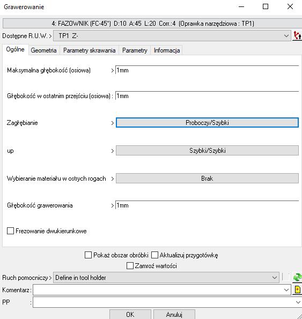Click the tool holder icon beside R.U.W. dropdown
This screenshot has width=302, height=319.
297,36
